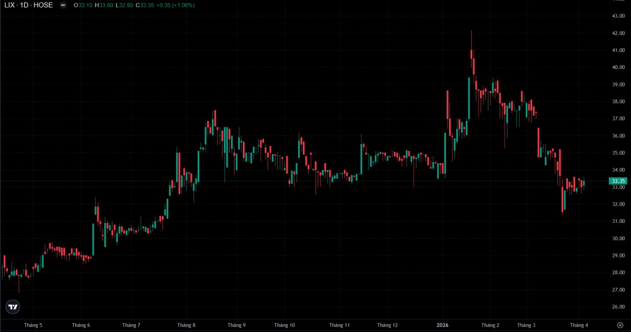The height and width of the screenshot is (332, 631).
Task: Click the 27.00 price axis label
Action: tap(618, 290)
